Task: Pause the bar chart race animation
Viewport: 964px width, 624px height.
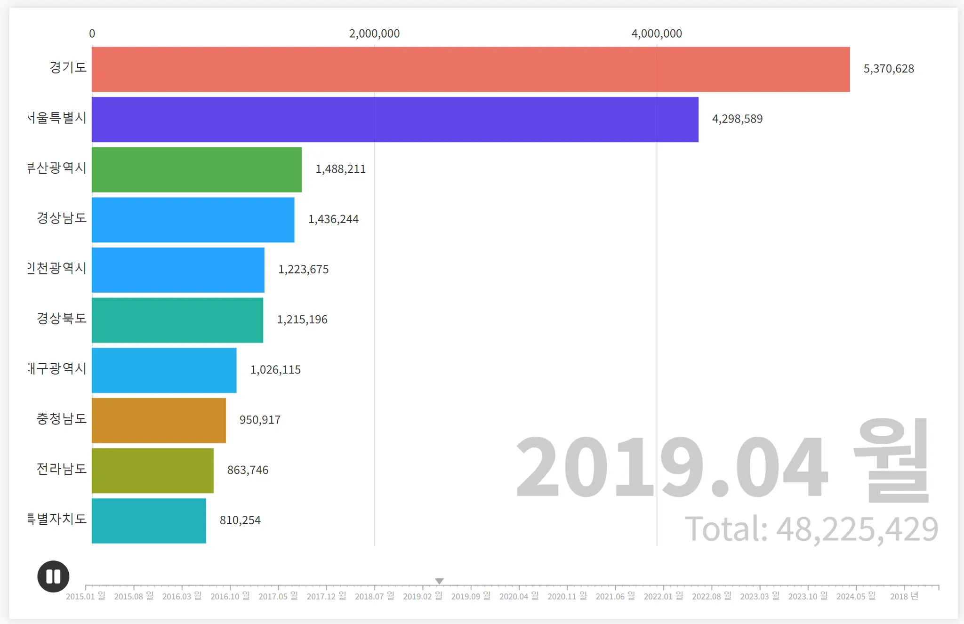Action: click(x=53, y=576)
